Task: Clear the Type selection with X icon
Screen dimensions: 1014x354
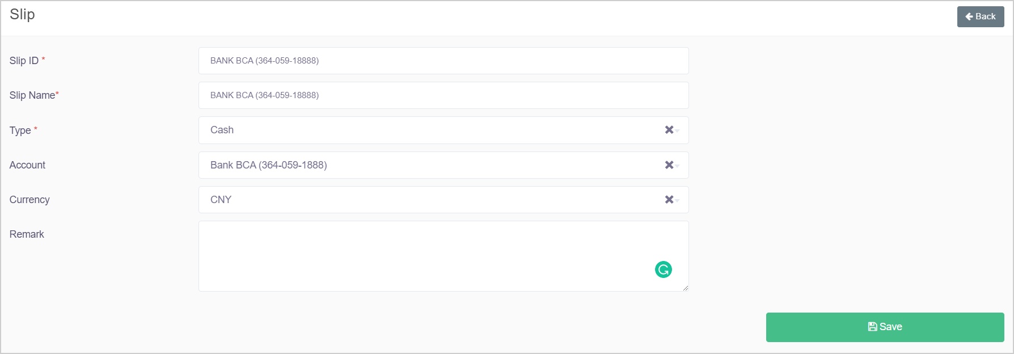Action: click(669, 130)
